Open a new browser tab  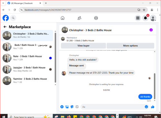point(46,3)
